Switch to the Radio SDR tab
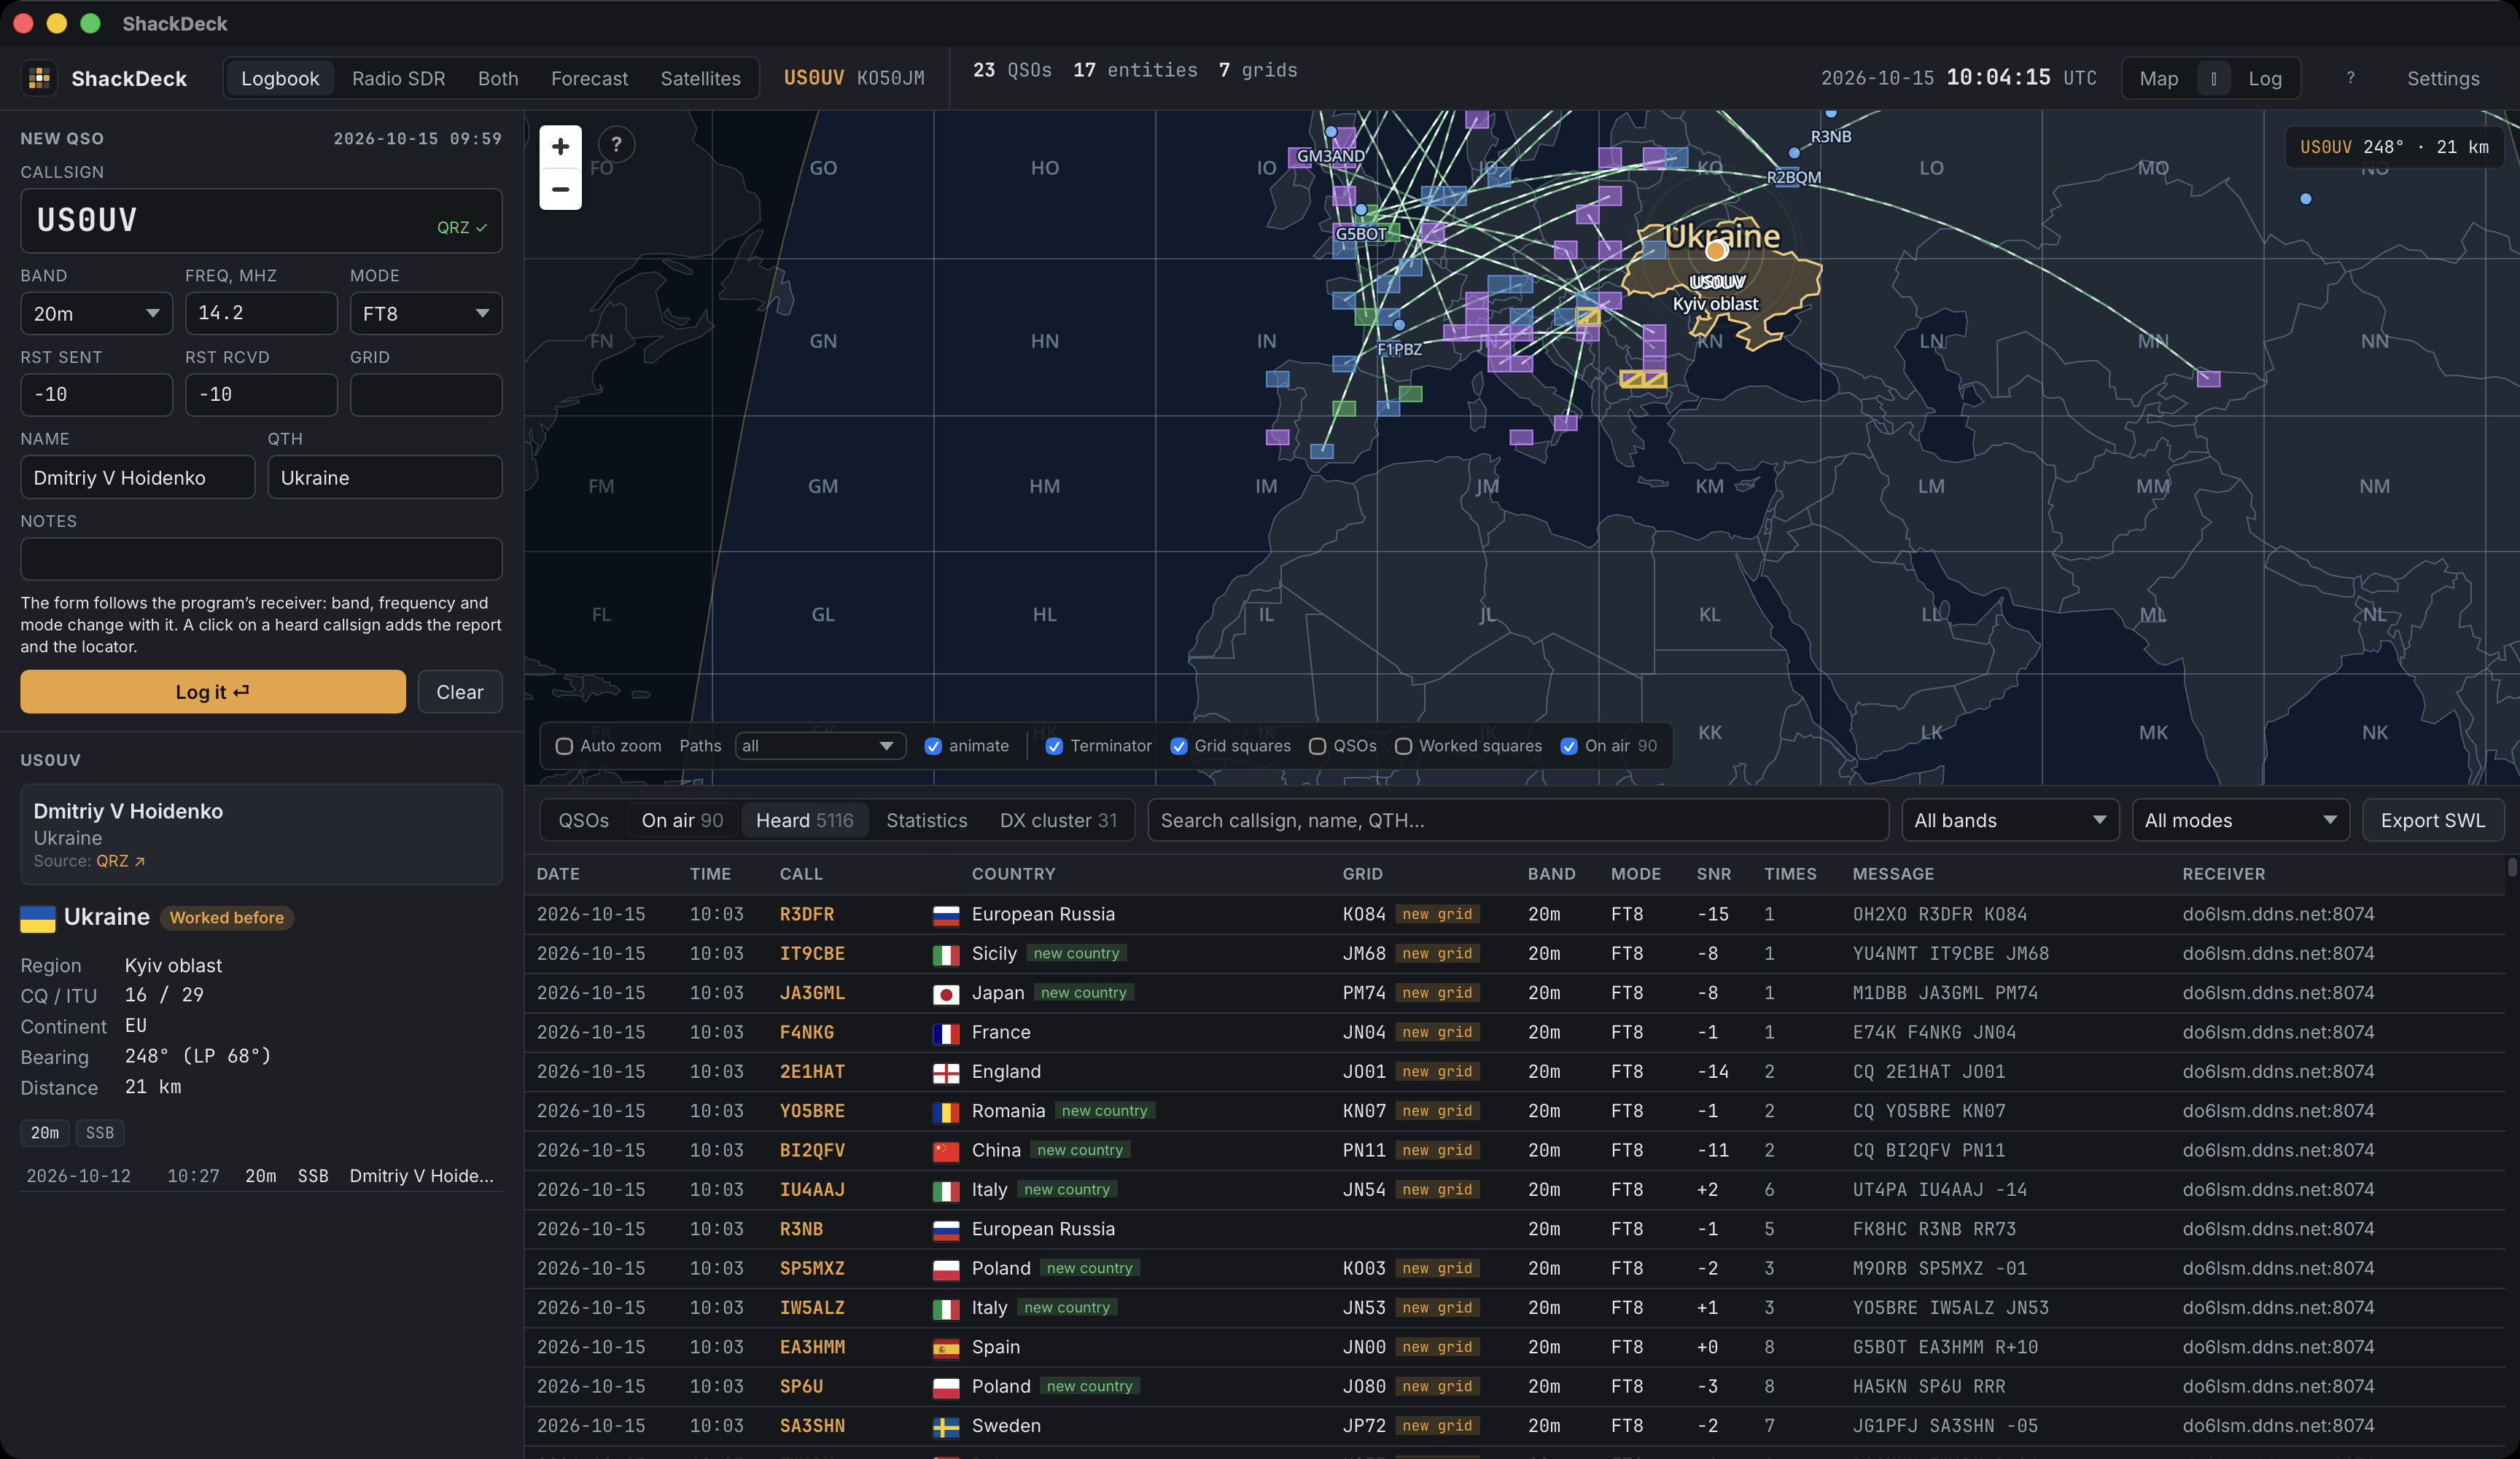Viewport: 2520px width, 1459px height. point(398,78)
